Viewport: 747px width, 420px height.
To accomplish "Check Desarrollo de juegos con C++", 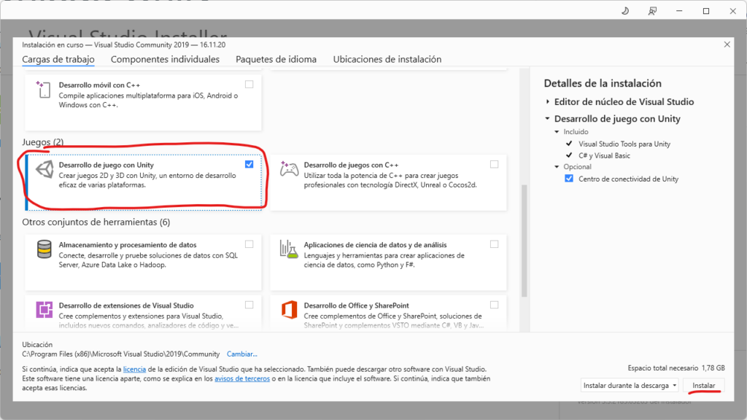I will [x=494, y=164].
